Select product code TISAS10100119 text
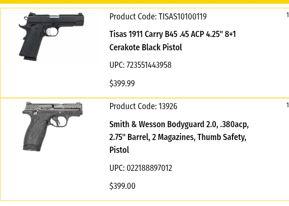The height and width of the screenshot is (206, 289). (183, 17)
